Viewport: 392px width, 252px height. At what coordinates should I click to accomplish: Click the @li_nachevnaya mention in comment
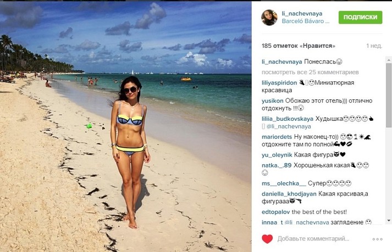(289, 126)
